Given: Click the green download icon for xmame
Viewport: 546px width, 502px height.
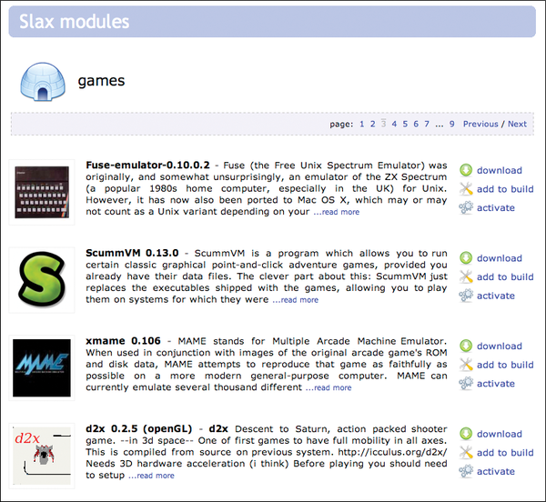Looking at the screenshot, I should pyautogui.click(x=466, y=346).
